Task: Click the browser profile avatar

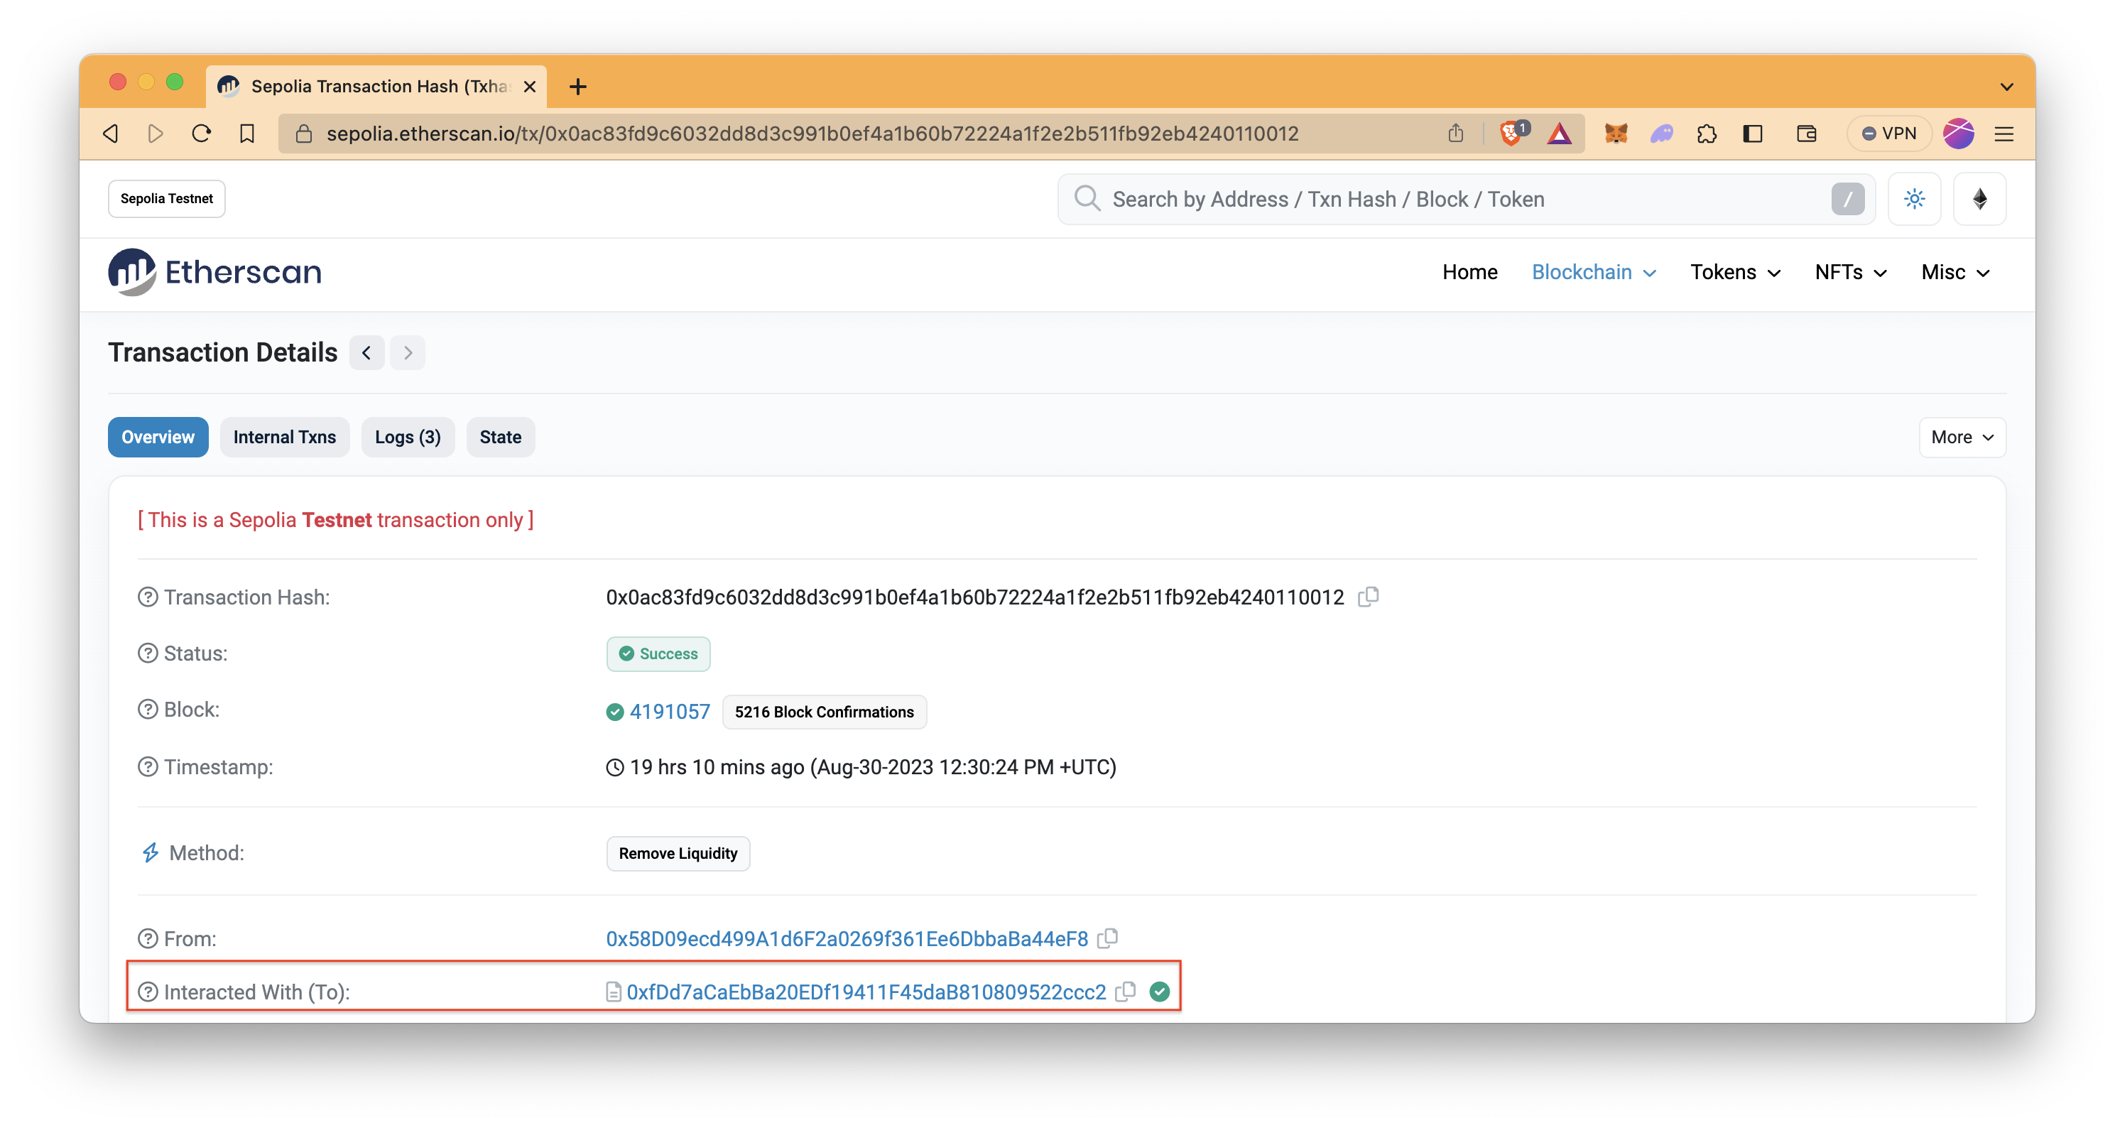Action: pyautogui.click(x=1958, y=134)
